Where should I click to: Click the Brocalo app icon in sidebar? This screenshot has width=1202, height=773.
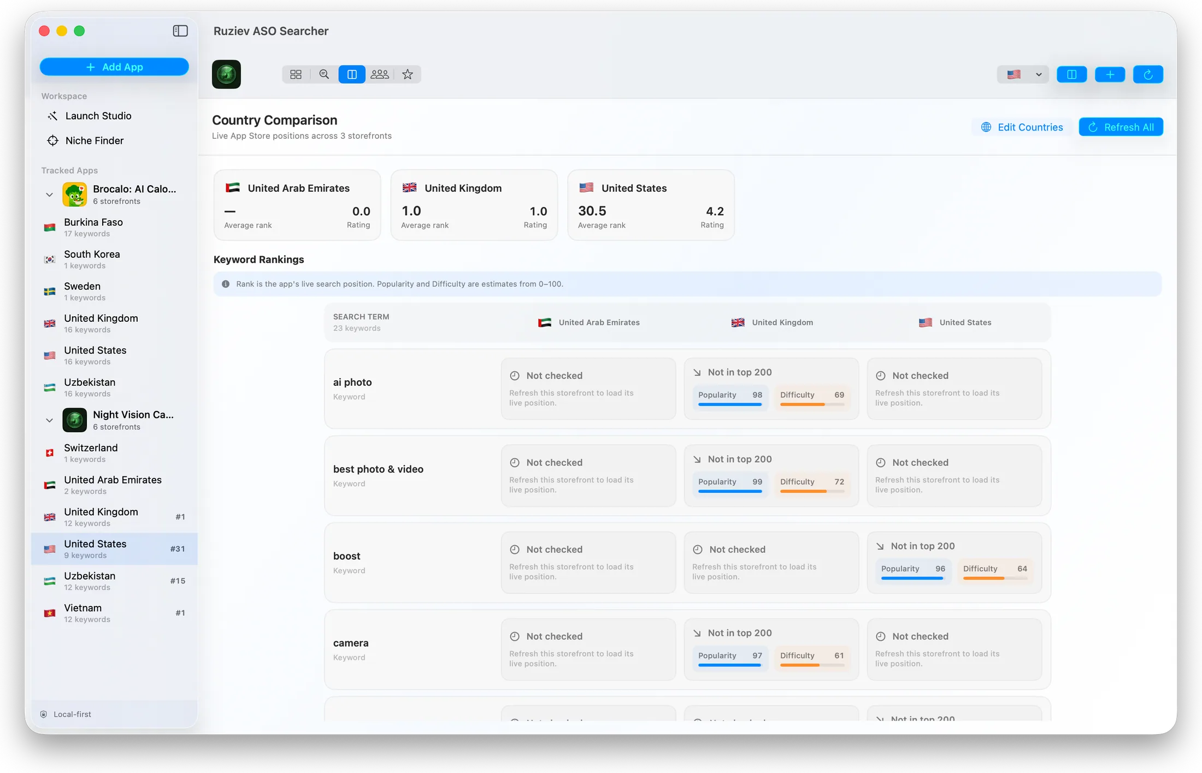point(75,194)
